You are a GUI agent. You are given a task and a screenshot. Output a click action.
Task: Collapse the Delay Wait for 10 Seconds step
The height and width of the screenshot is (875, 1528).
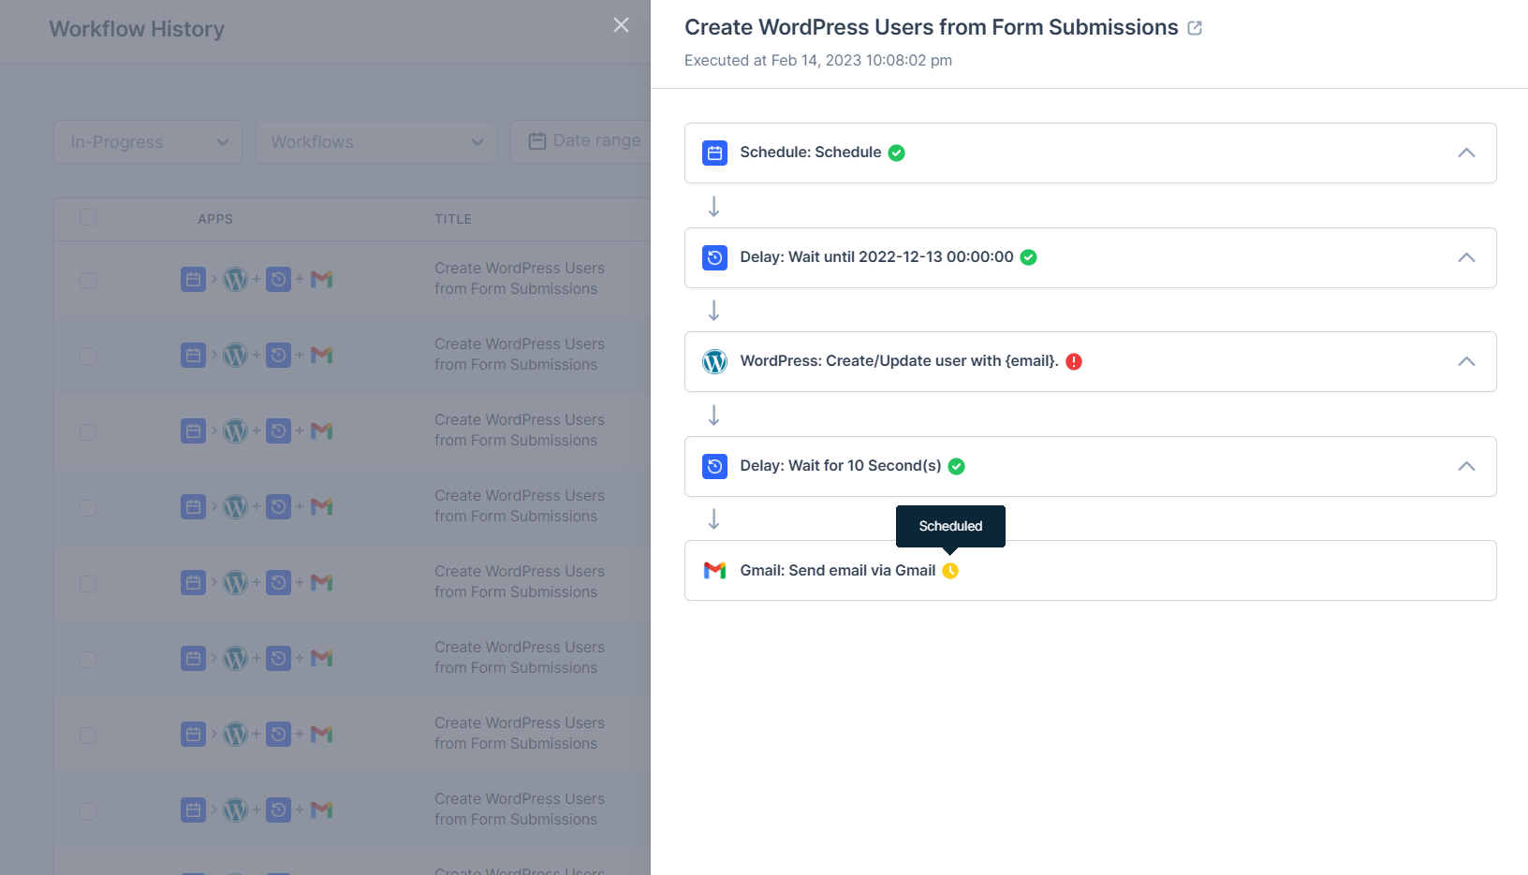tap(1465, 466)
